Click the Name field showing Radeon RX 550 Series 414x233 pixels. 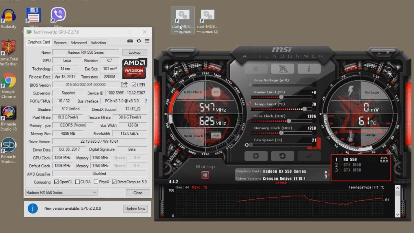86,52
